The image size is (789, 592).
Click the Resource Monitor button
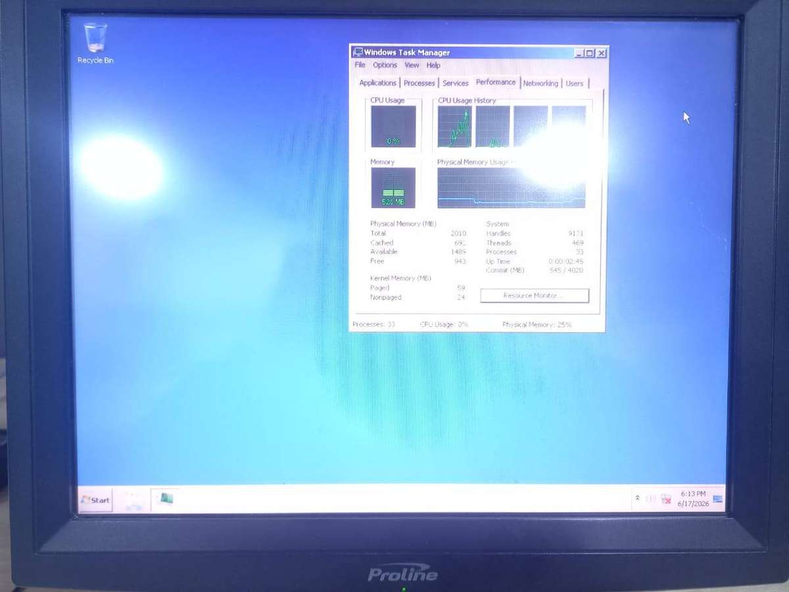(535, 296)
